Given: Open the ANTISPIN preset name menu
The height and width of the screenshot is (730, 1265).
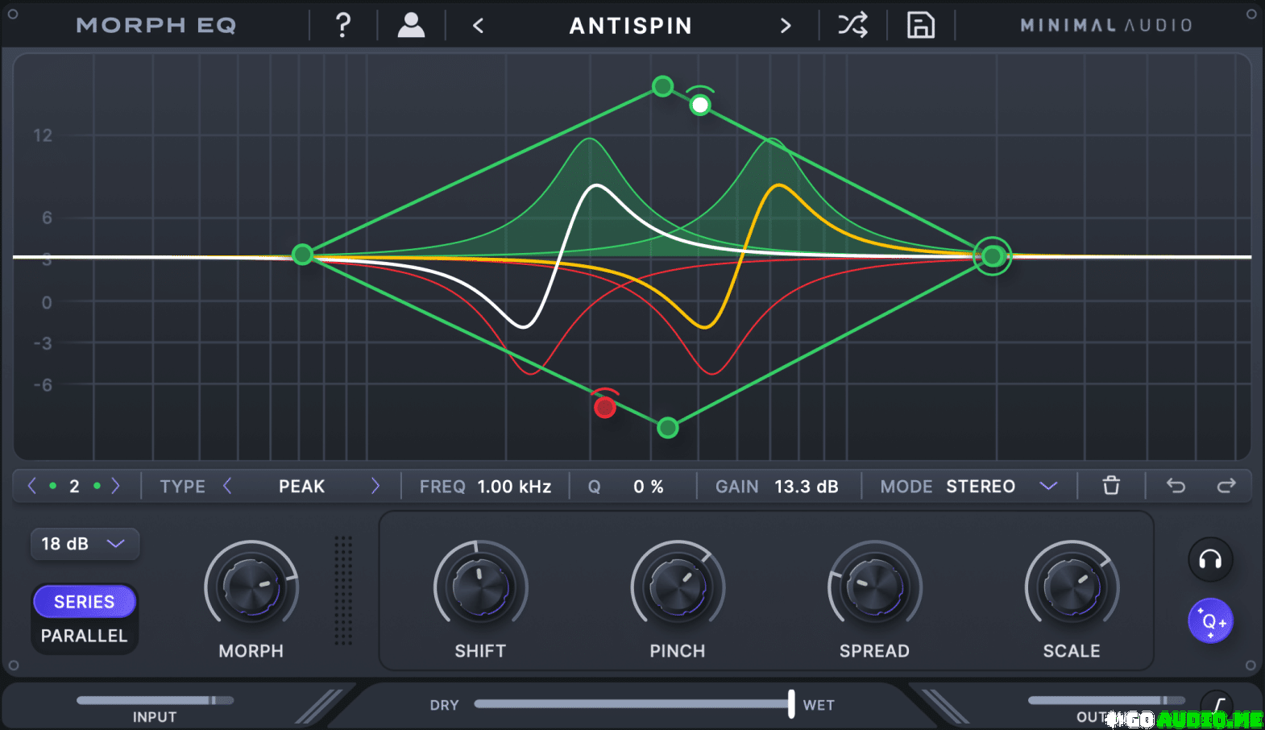Looking at the screenshot, I should tap(630, 26).
